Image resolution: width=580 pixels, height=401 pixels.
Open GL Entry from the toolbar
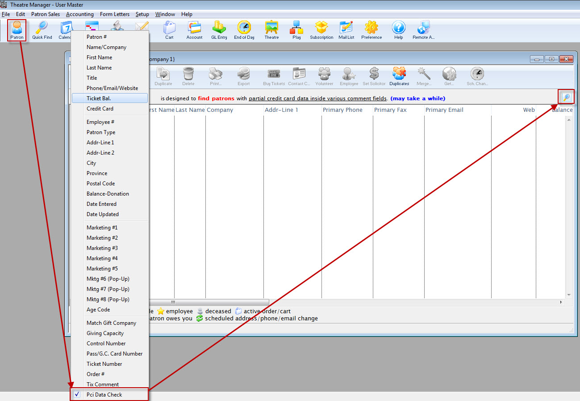[x=219, y=30]
